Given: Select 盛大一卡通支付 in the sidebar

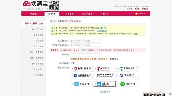Looking at the screenshot, I should click(37, 52).
